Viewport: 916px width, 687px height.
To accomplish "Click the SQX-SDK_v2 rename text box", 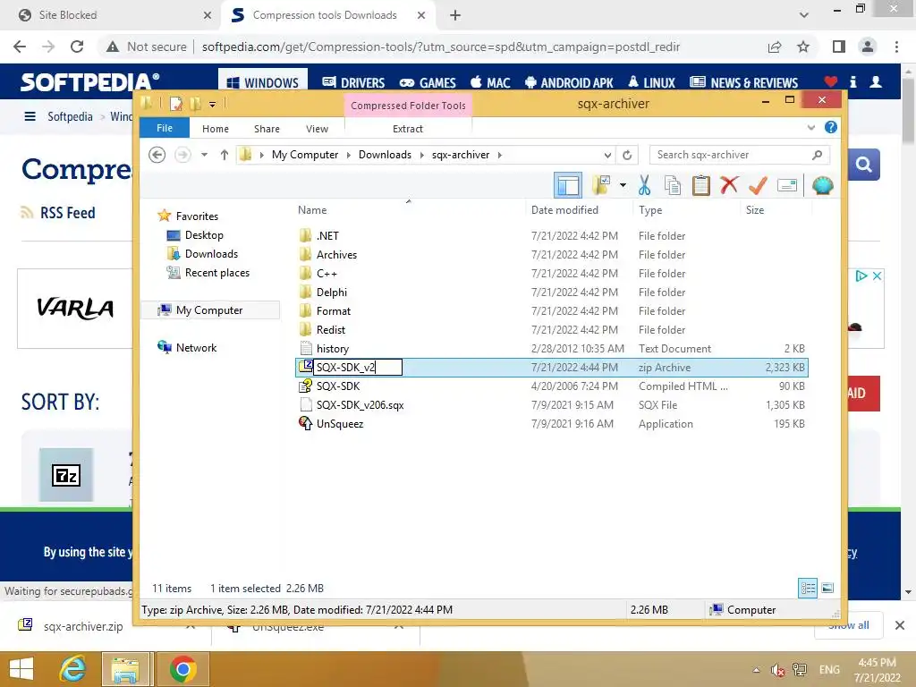I will tap(358, 368).
